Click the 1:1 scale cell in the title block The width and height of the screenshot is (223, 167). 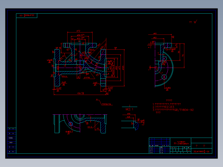189,150
